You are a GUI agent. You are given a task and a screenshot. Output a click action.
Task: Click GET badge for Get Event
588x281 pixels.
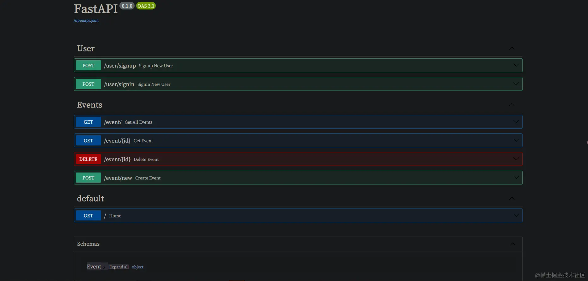point(88,140)
